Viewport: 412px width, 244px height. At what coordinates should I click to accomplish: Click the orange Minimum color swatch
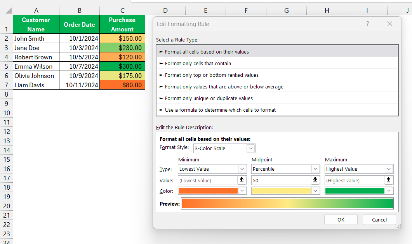208,191
